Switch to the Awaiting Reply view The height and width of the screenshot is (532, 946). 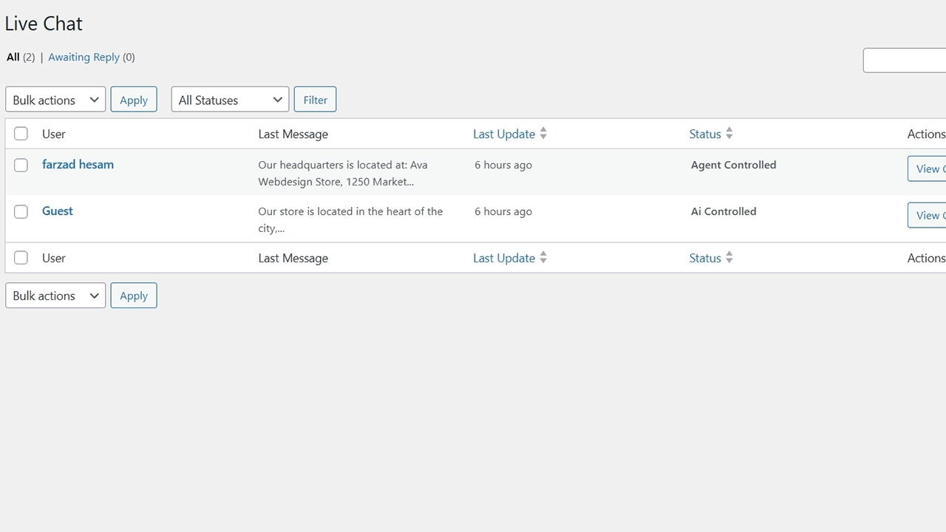84,57
